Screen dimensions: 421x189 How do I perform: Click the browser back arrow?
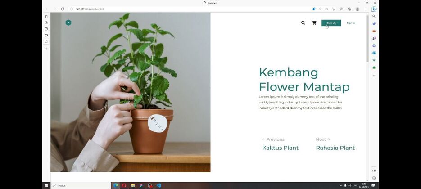point(46,9)
